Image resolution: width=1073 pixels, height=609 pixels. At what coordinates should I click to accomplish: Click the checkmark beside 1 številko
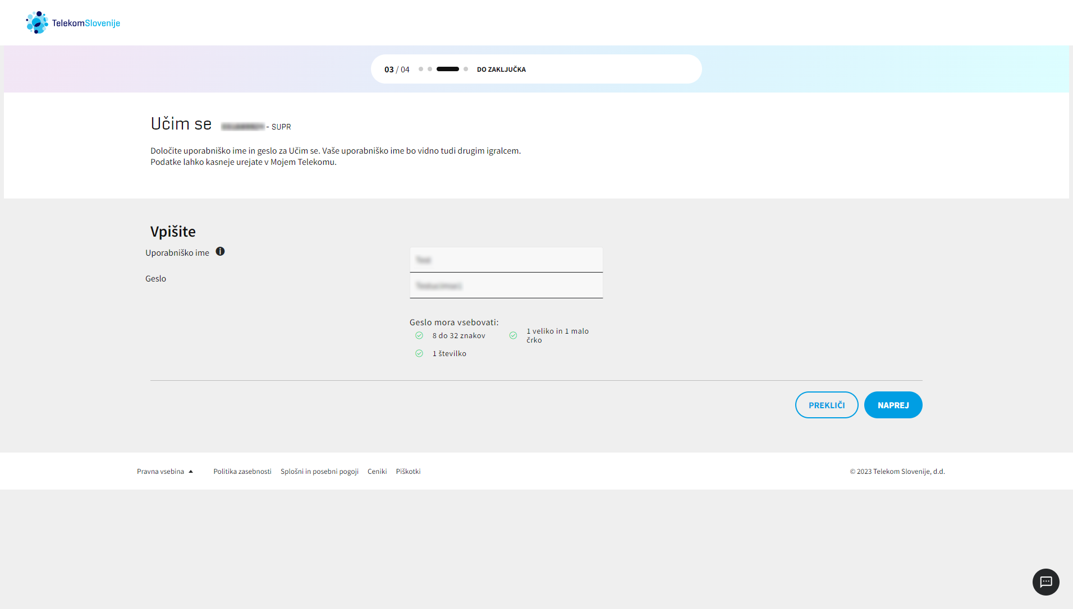pos(419,353)
